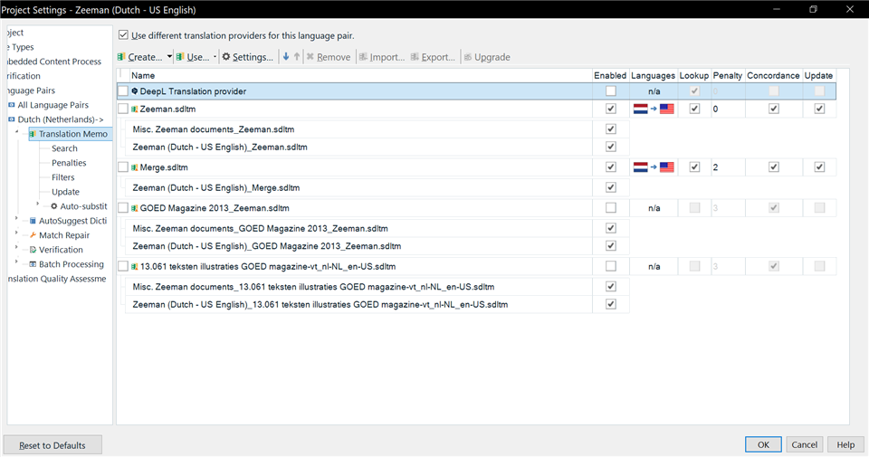Click the Penalty column header
Viewport: 869px width, 457px height.
728,75
